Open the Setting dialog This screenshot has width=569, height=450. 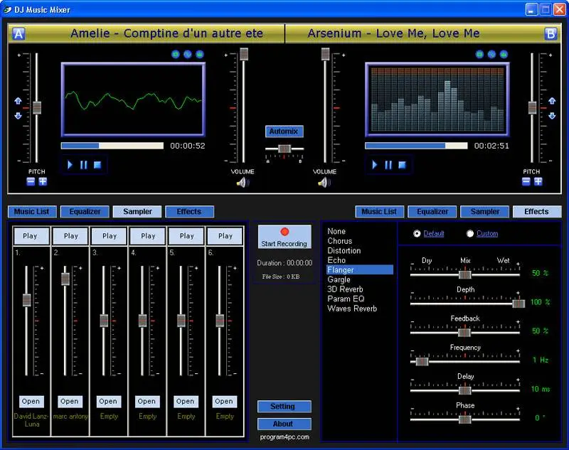284,407
